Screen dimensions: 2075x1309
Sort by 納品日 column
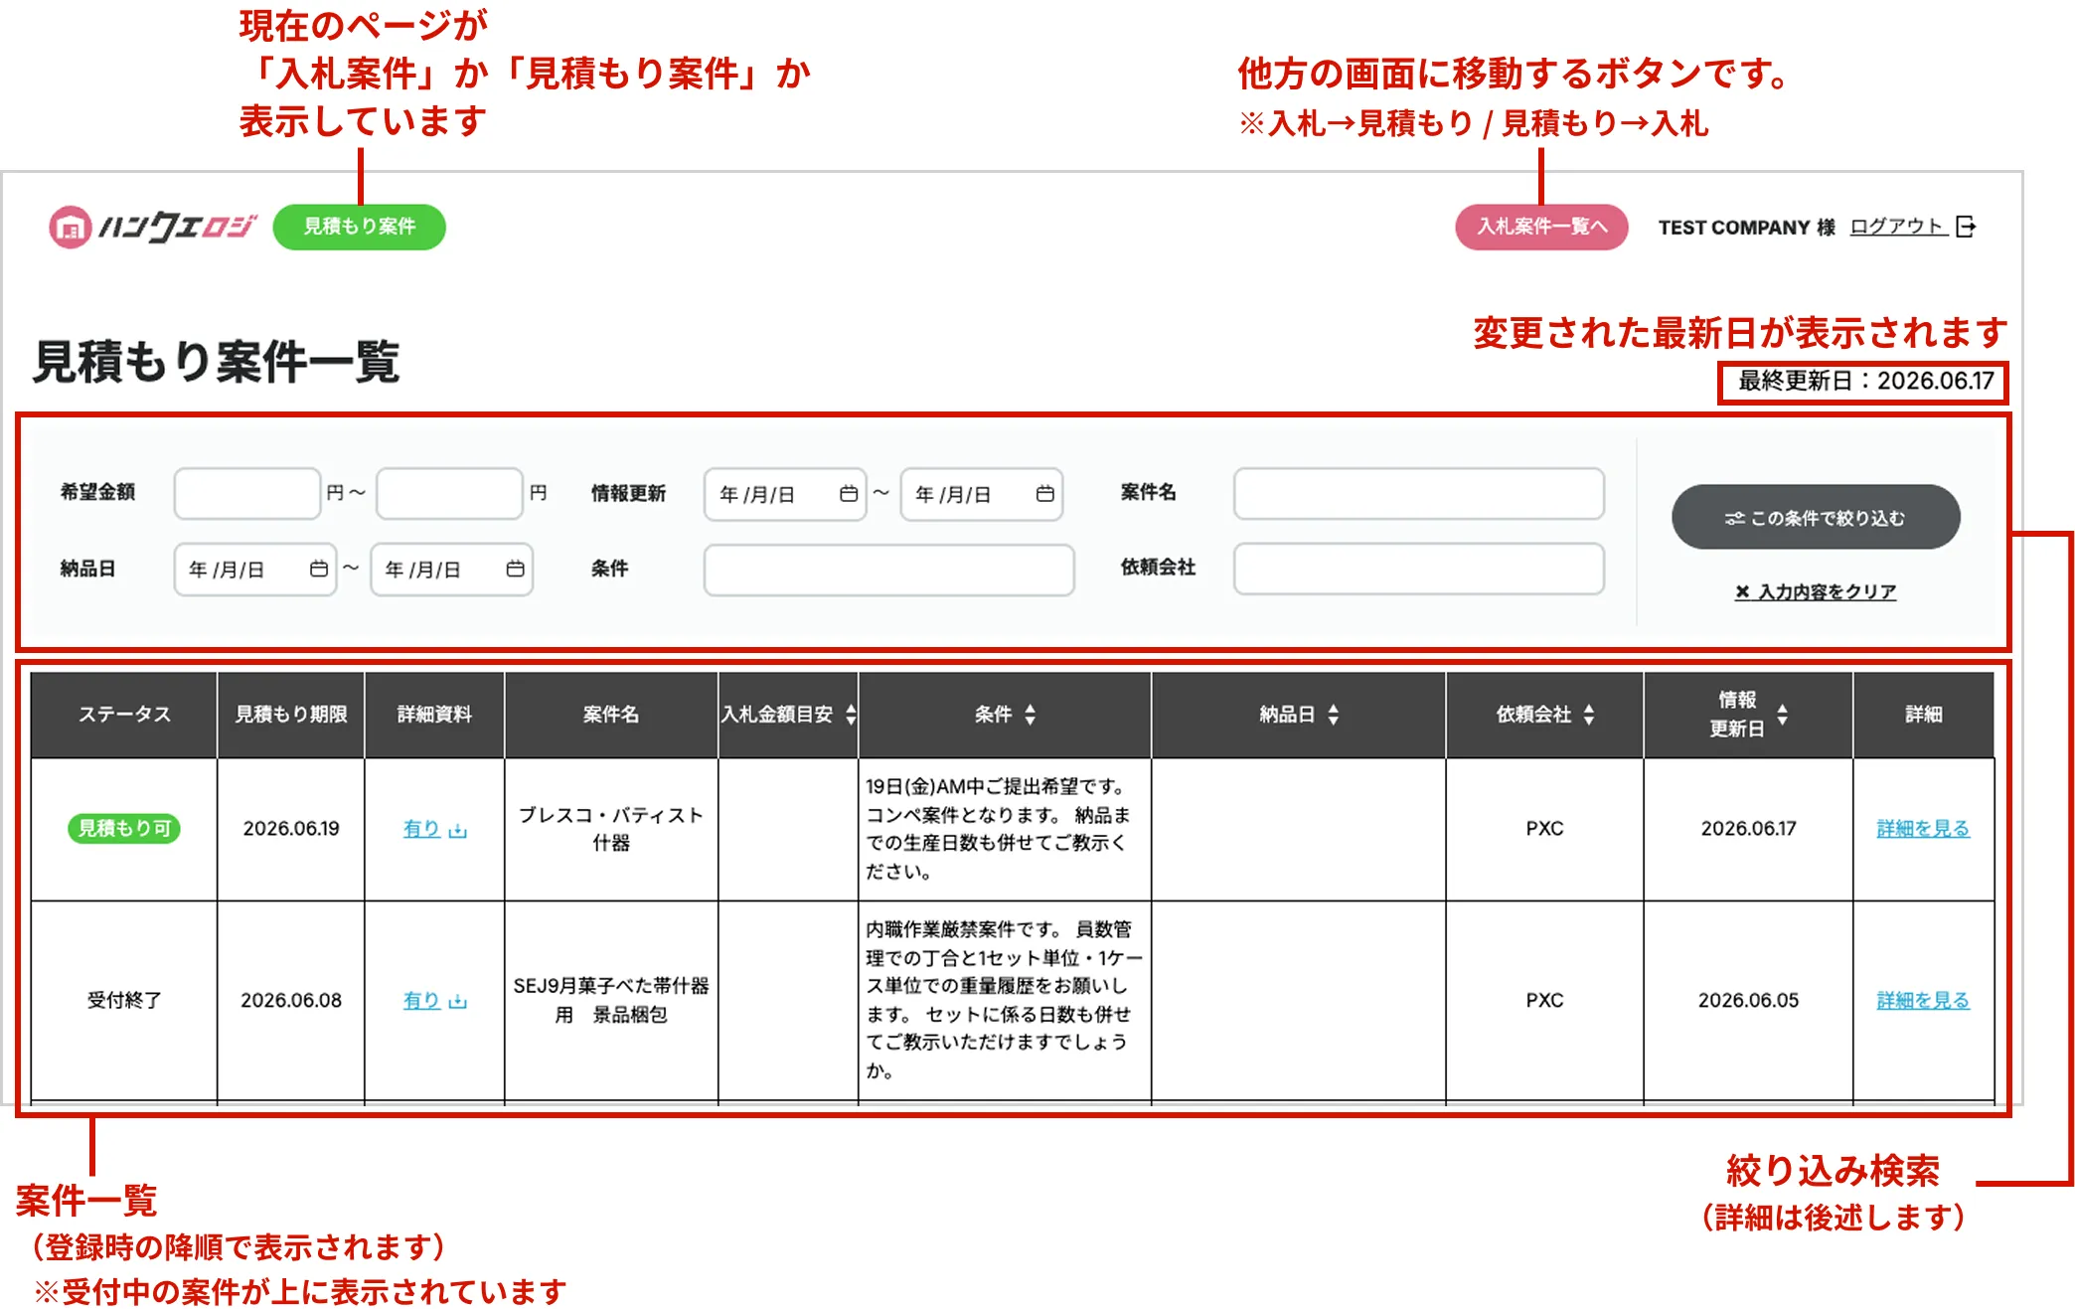coord(1333,714)
